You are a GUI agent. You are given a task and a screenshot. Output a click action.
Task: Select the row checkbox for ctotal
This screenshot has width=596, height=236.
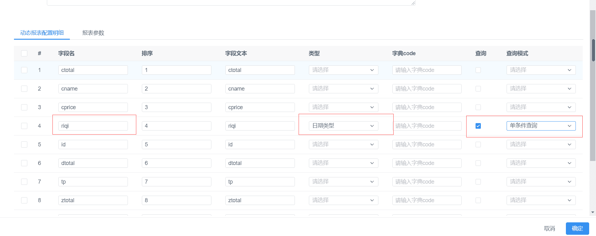pyautogui.click(x=24, y=70)
